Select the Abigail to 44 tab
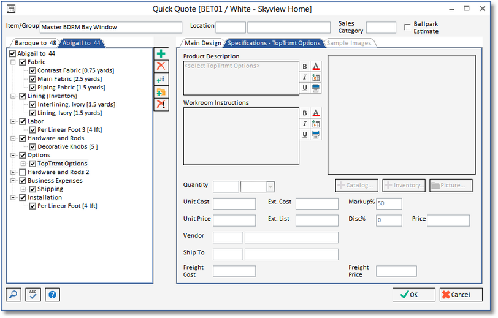Viewport: 498px width, 318px height. point(82,43)
